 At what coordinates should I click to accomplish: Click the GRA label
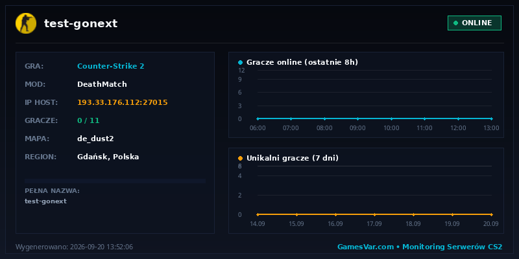coord(34,66)
